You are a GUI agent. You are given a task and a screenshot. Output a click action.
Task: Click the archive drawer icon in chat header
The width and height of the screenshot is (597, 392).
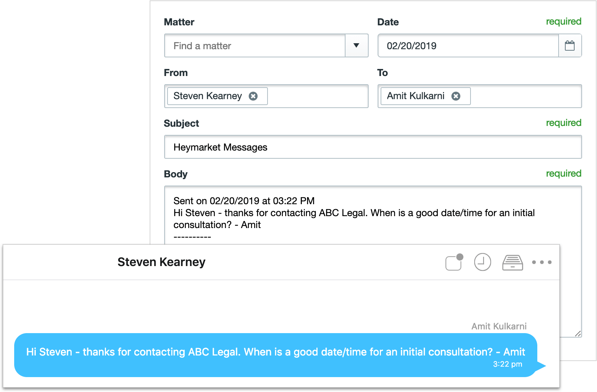(512, 262)
